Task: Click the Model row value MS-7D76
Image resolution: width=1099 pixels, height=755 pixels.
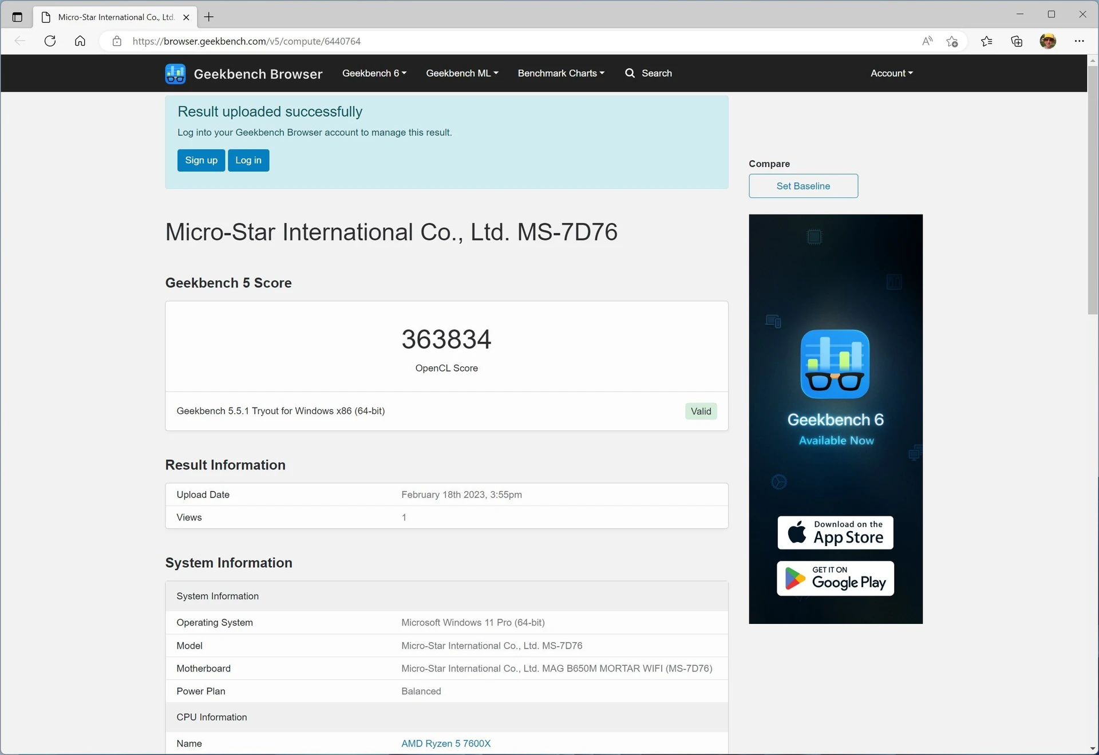Action: (492, 646)
